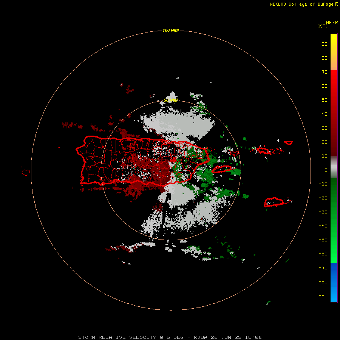Viewport: 340px width, 340px height.
Task: Click the -50 value on velocity scale
Action: [323, 240]
